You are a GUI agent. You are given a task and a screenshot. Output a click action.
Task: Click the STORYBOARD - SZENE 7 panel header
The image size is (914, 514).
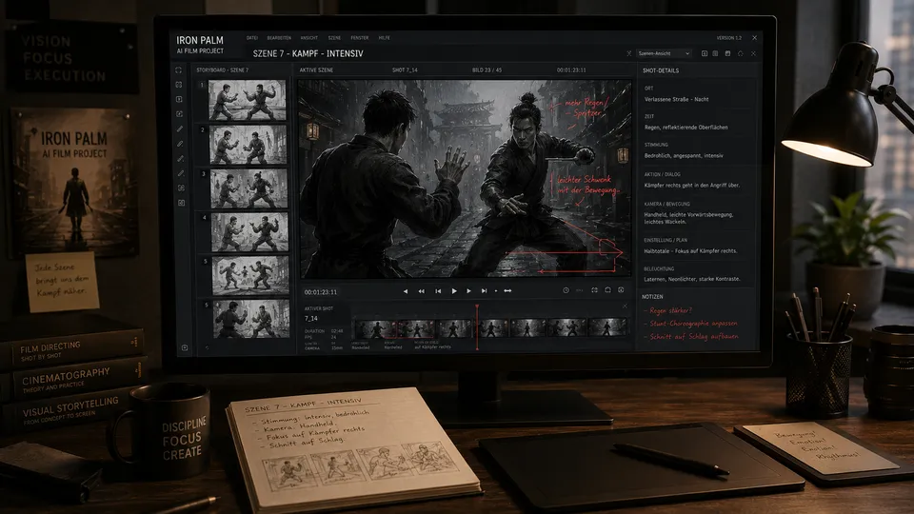tap(222, 69)
